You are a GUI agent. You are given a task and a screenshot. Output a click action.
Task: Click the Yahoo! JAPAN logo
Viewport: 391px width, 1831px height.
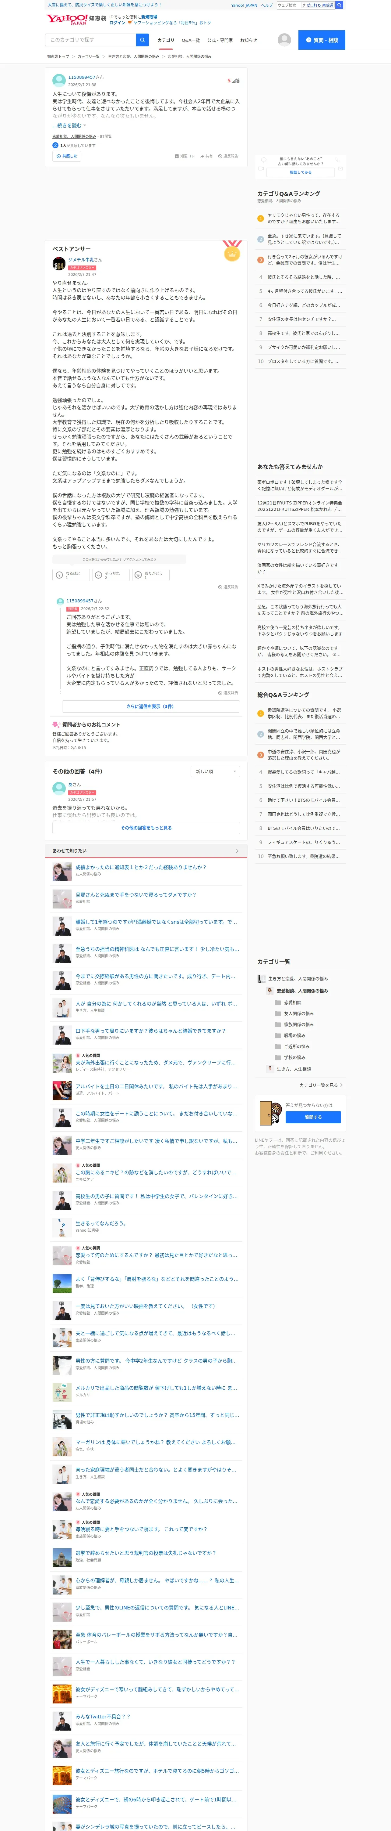pyautogui.click(x=66, y=19)
